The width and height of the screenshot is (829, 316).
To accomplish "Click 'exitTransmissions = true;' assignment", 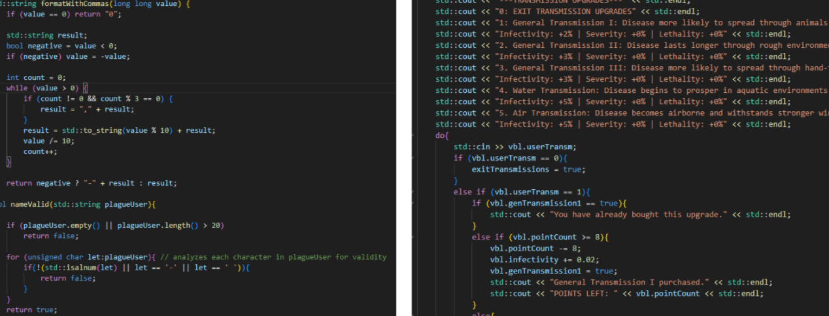I will [x=528, y=169].
